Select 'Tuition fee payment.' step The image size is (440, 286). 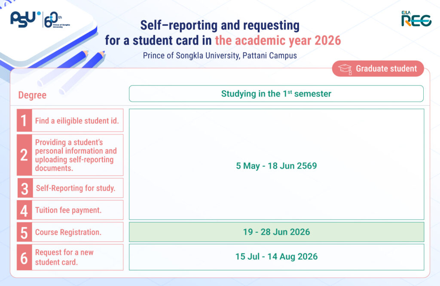pos(69,210)
